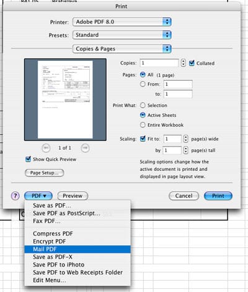Click the From page number field
The image size is (248, 292).
(x=178, y=84)
